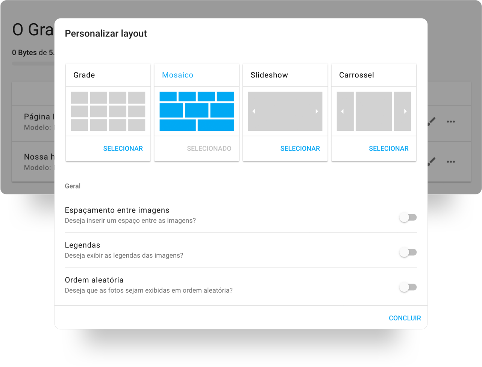Click the right arrow in the Slideshow preview
The image size is (482, 367).
coord(317,111)
